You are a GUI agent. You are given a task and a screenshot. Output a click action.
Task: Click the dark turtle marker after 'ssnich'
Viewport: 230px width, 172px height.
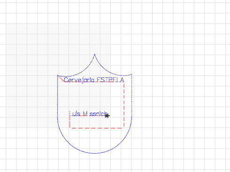click(107, 116)
